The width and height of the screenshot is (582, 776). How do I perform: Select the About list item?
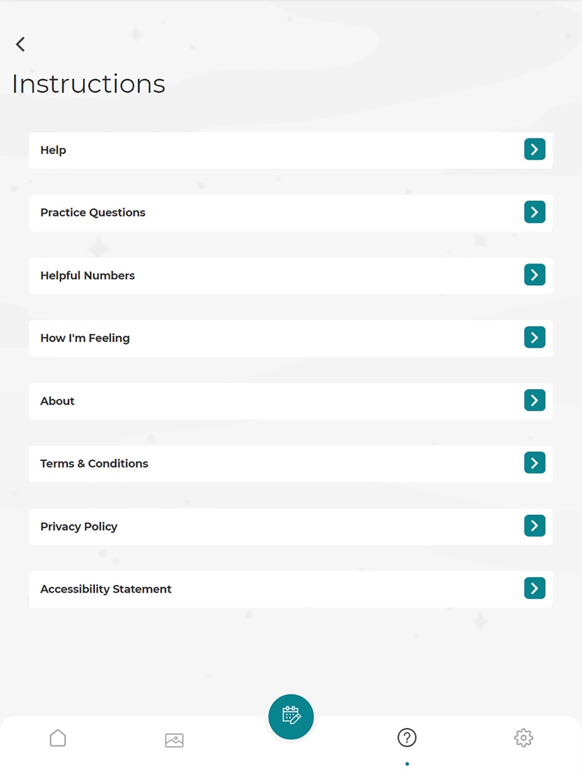point(291,401)
